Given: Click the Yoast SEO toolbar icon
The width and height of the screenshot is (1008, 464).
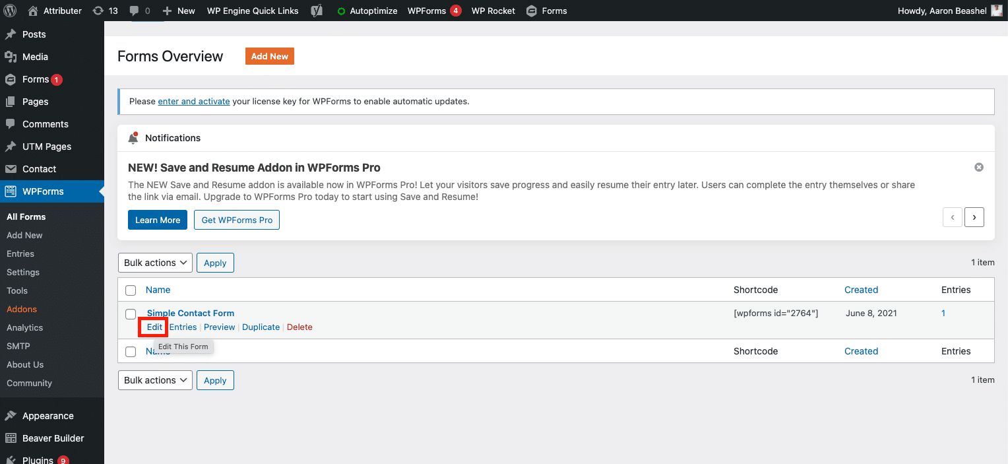Looking at the screenshot, I should (x=317, y=11).
